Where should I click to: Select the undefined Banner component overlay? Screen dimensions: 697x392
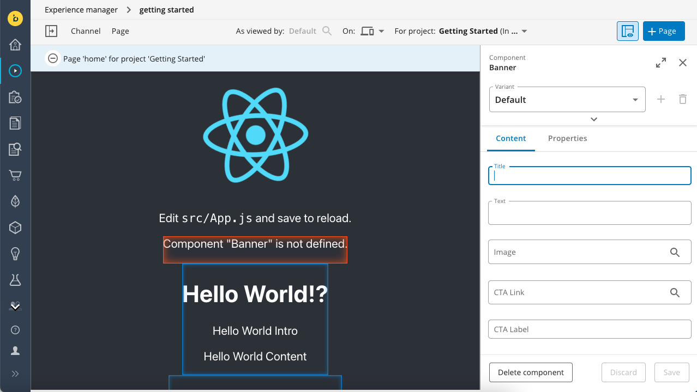tap(255, 250)
